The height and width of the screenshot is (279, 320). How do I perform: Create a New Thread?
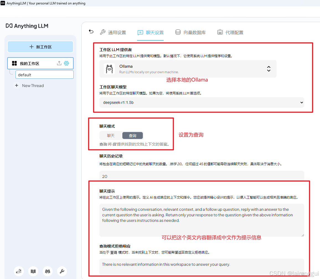pos(29,86)
